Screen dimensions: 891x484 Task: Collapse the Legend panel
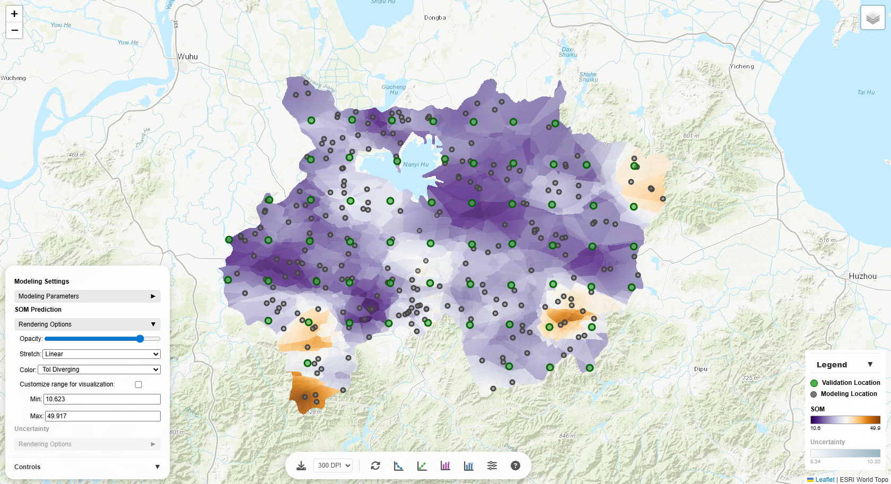point(870,364)
